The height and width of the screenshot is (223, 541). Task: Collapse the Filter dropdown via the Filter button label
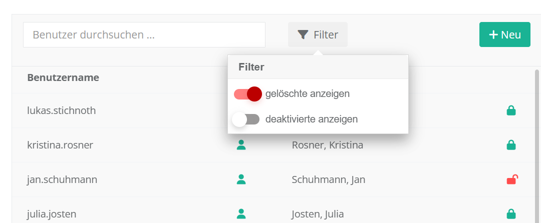(x=326, y=34)
